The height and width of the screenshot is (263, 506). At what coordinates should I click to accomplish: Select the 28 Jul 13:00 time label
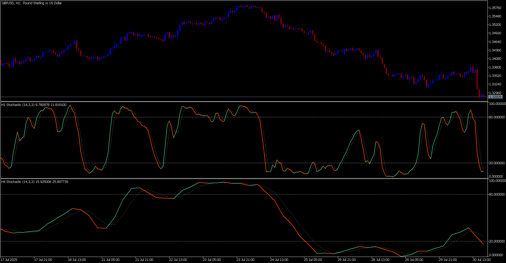click(381, 260)
